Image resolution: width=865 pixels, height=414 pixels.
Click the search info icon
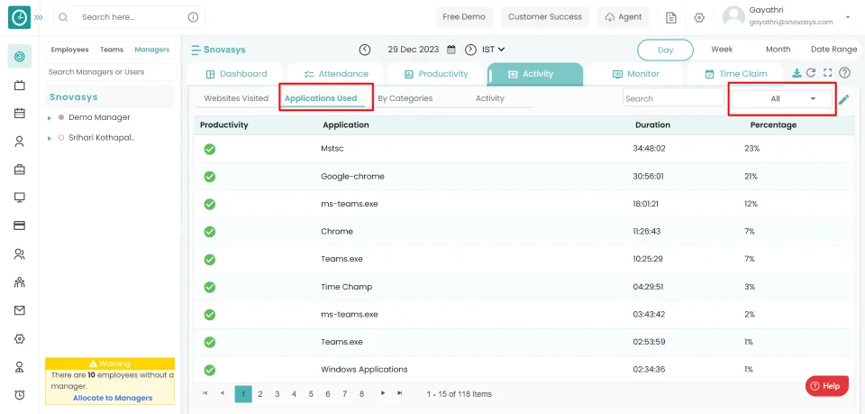[193, 17]
